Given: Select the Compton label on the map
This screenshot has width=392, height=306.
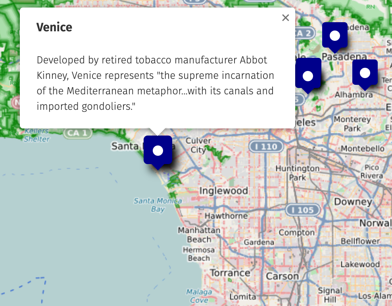Looking at the screenshot, I should (296, 233).
